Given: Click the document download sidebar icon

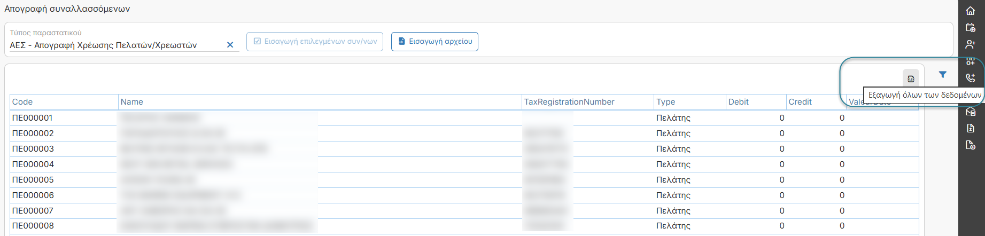Looking at the screenshot, I should 971,128.
